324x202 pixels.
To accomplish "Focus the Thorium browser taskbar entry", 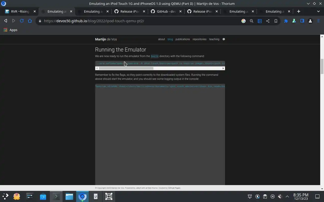I will pyautogui.click(x=83, y=196).
